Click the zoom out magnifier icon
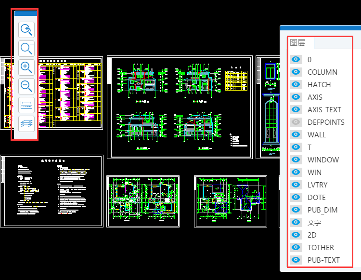Screen dimensions: 361x280 [26, 86]
